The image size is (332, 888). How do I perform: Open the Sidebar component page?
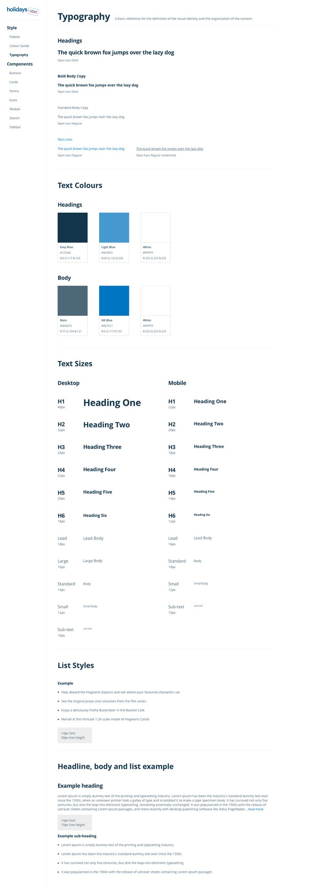pyautogui.click(x=15, y=127)
